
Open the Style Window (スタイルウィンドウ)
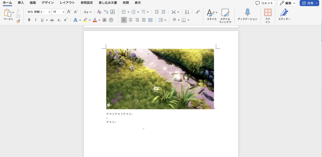pyautogui.click(x=225, y=16)
